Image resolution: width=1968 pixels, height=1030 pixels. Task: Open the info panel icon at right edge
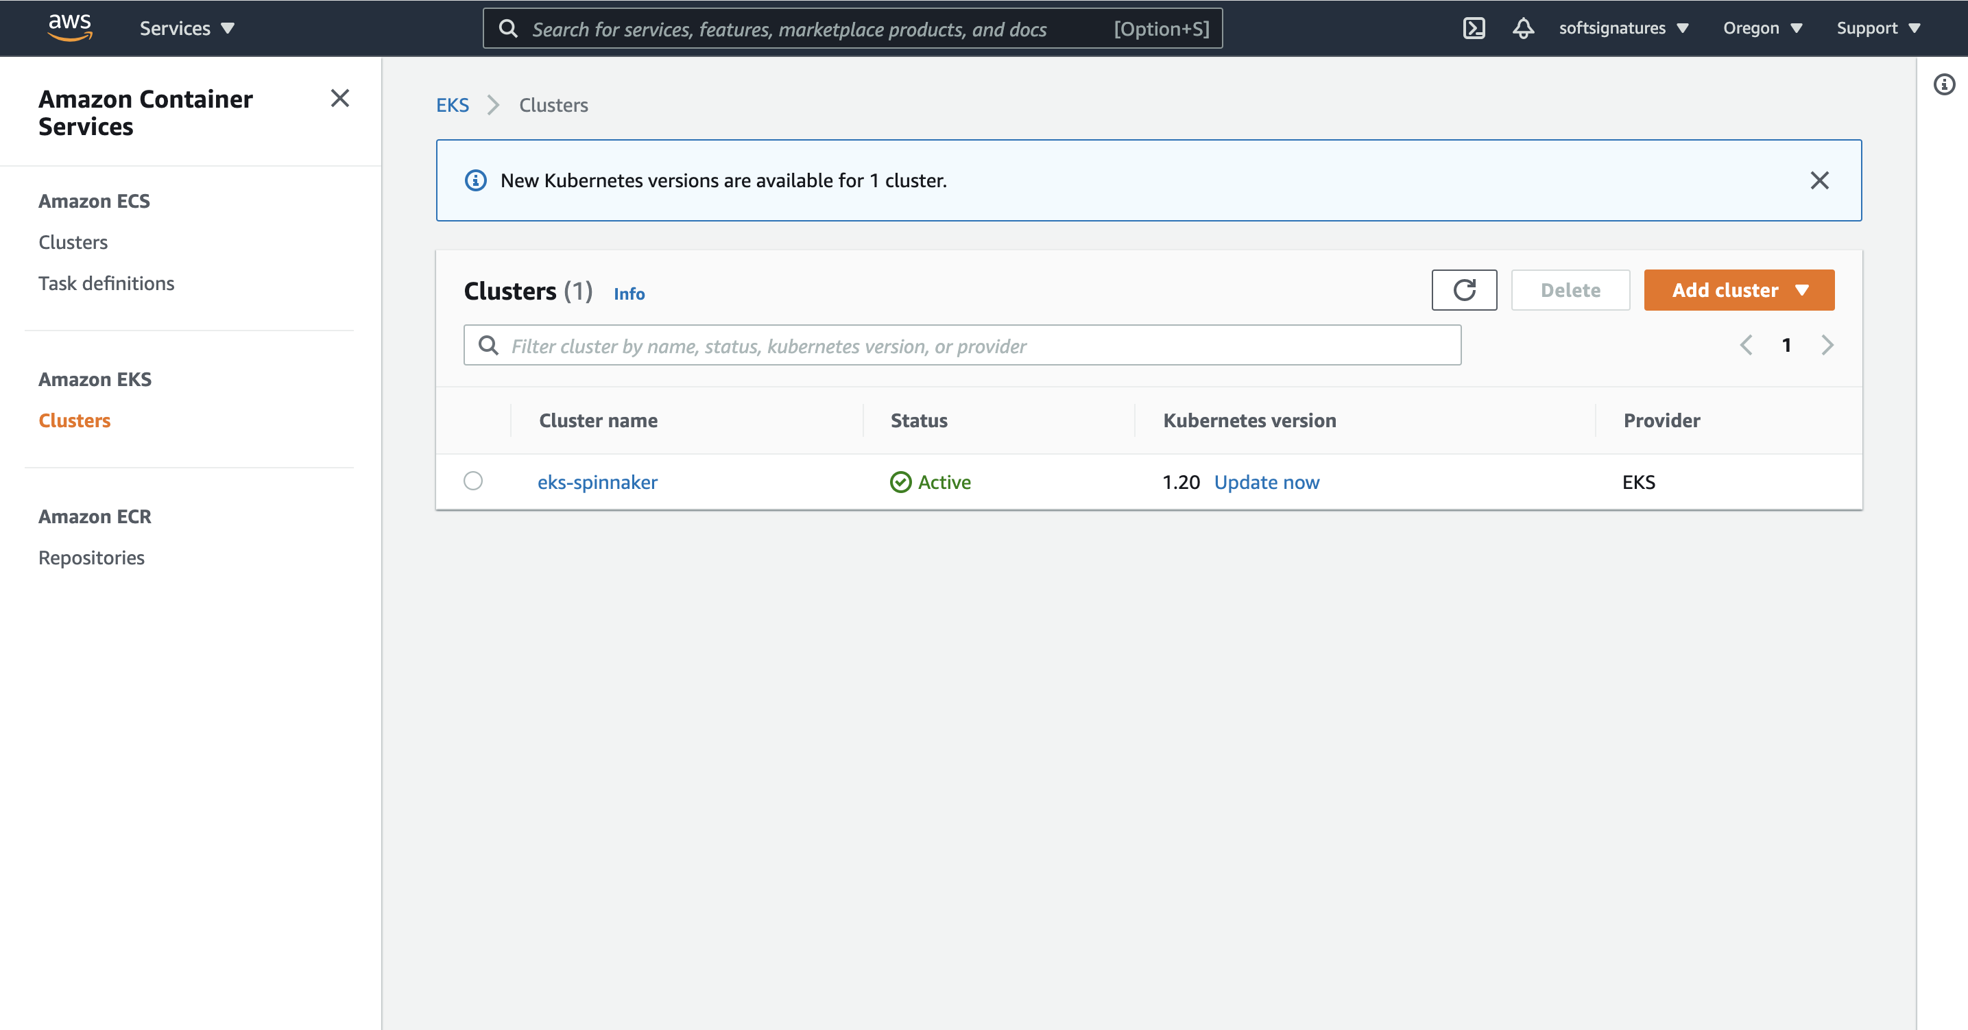point(1943,84)
